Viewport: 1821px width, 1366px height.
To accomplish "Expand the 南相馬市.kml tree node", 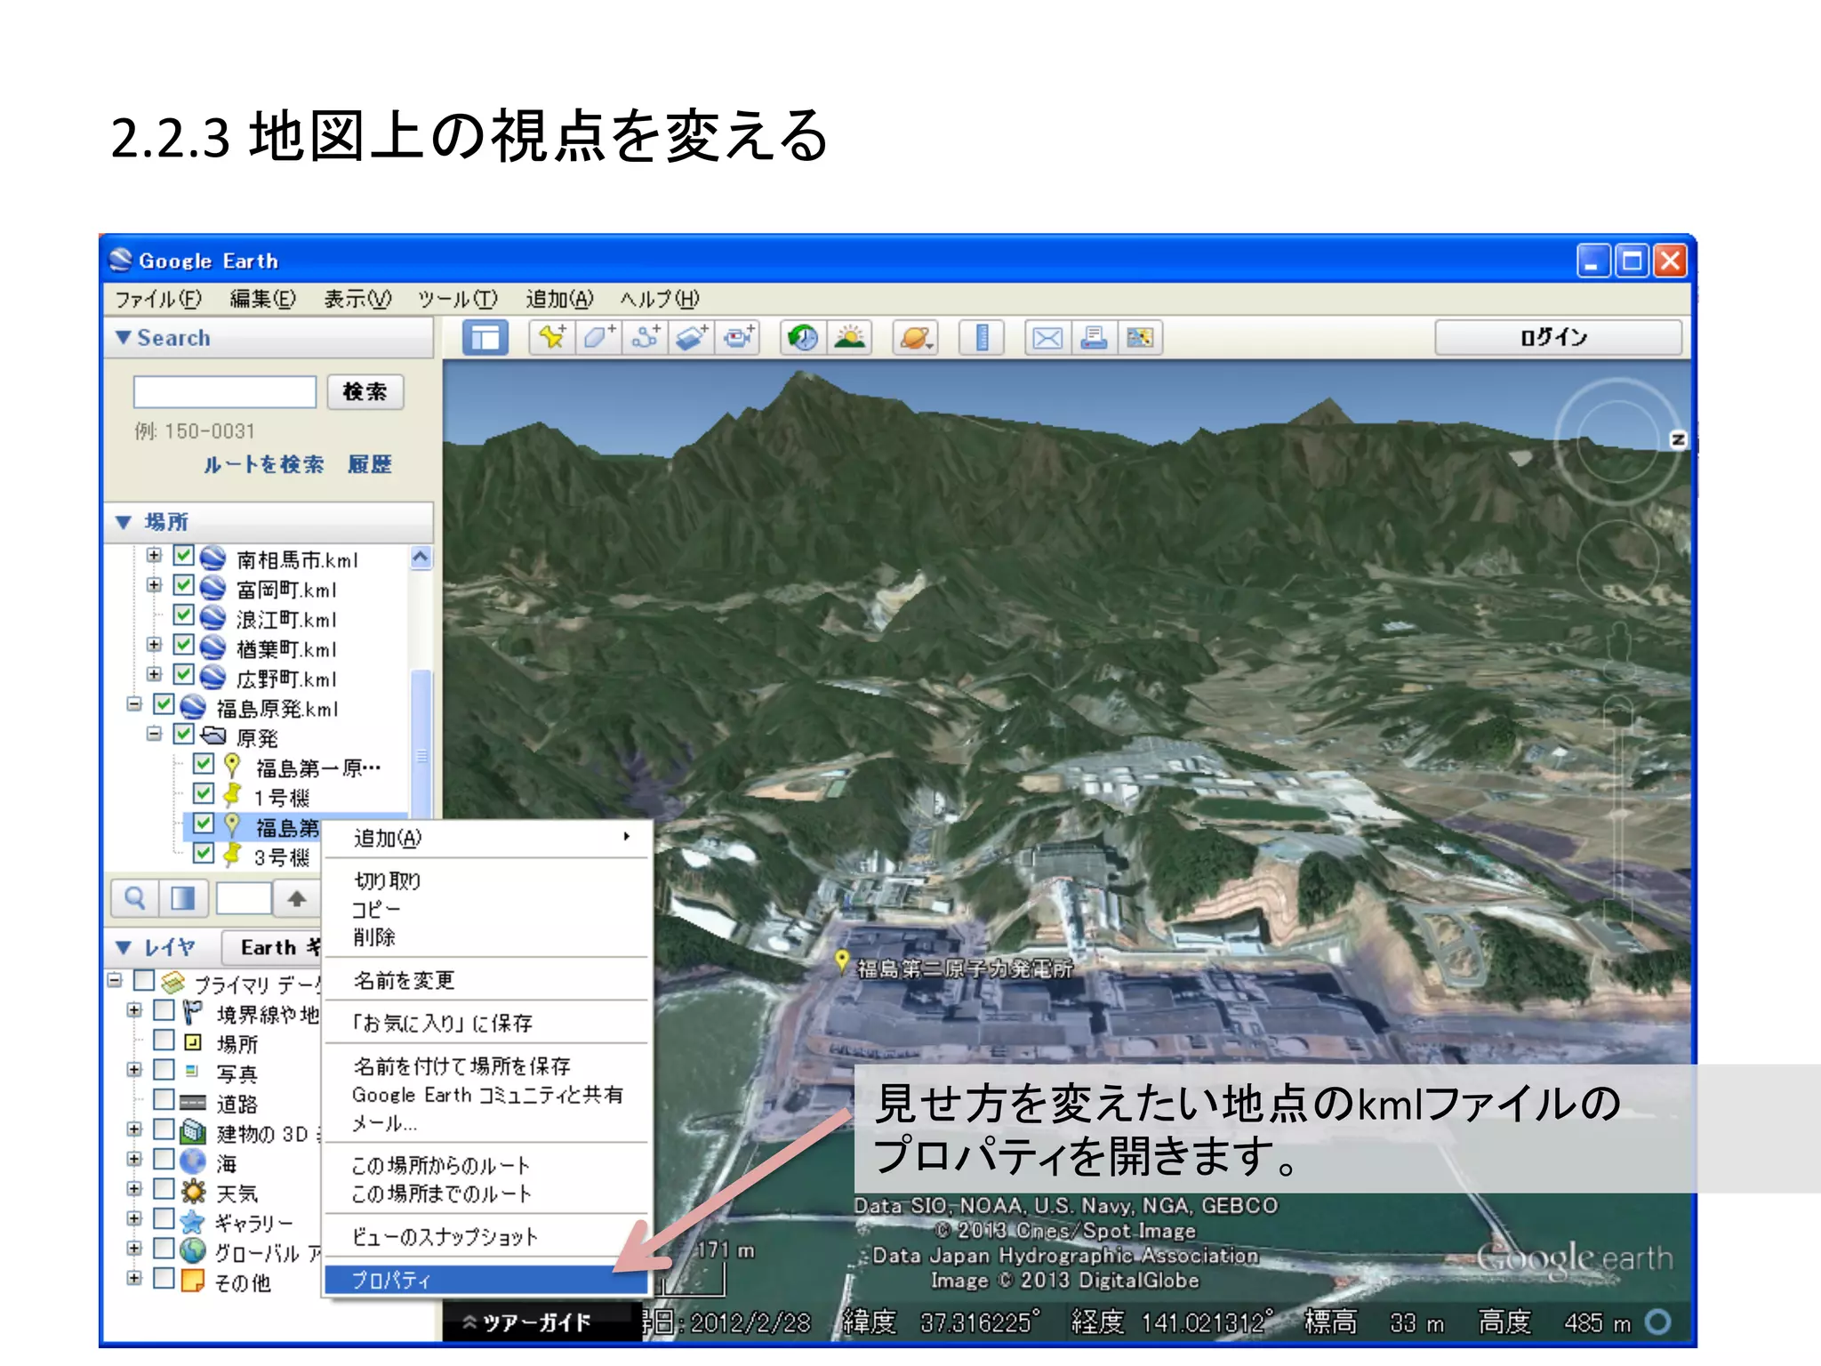I will [154, 556].
